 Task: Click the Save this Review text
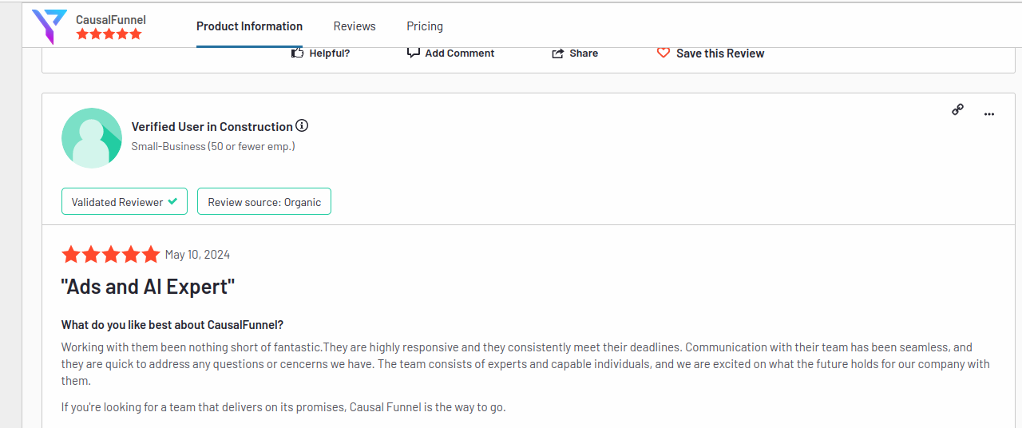point(720,53)
